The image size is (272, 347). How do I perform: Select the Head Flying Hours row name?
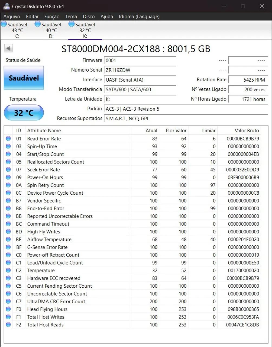click(x=47, y=309)
